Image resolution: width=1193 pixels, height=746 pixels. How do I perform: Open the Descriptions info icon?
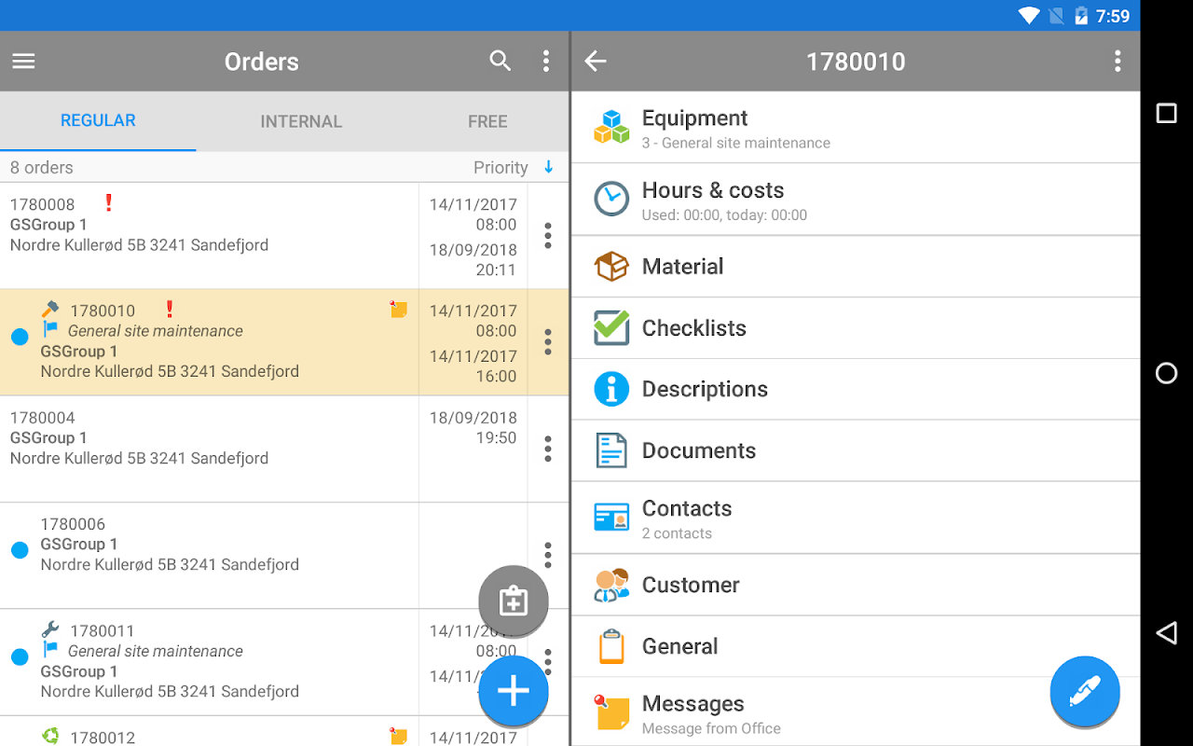coord(611,389)
